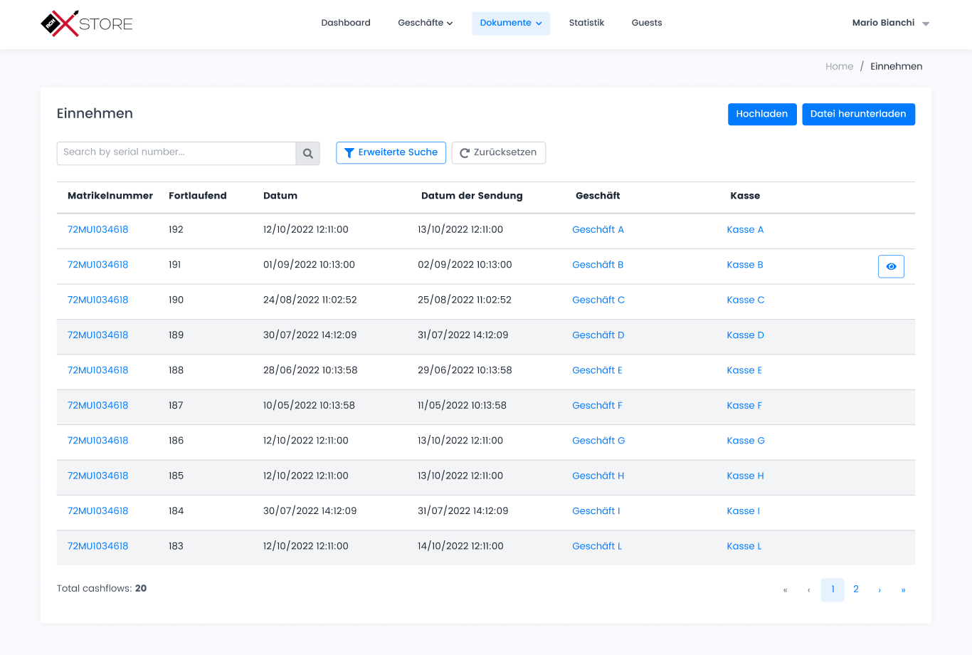Click the X Store logo

pos(87,23)
